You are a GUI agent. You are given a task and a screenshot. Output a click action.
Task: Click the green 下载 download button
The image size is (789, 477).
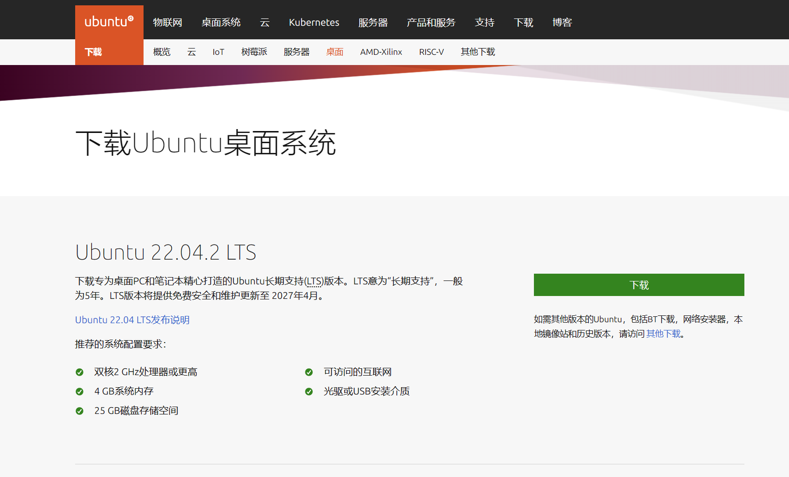tap(639, 285)
